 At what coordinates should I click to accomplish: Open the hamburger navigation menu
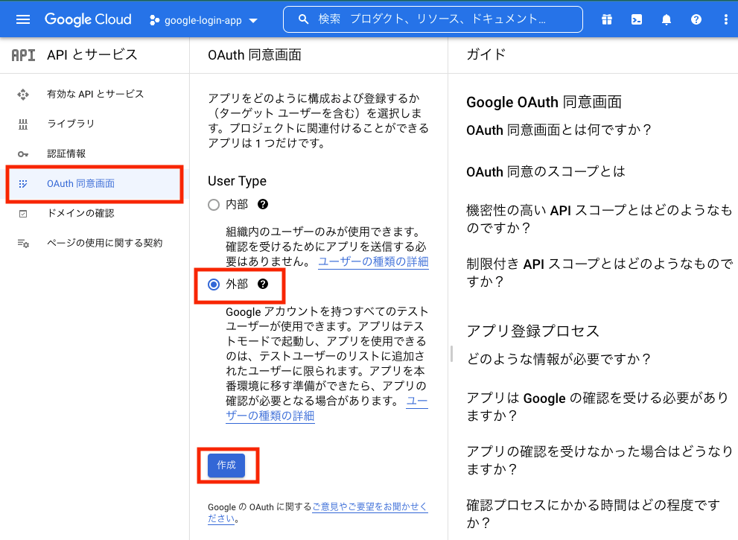22,19
